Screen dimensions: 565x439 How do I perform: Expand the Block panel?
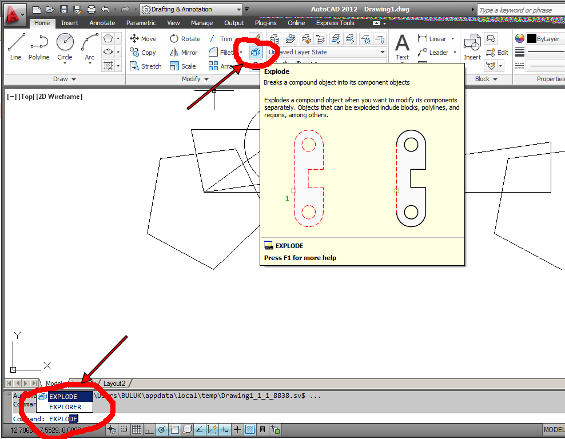click(486, 79)
